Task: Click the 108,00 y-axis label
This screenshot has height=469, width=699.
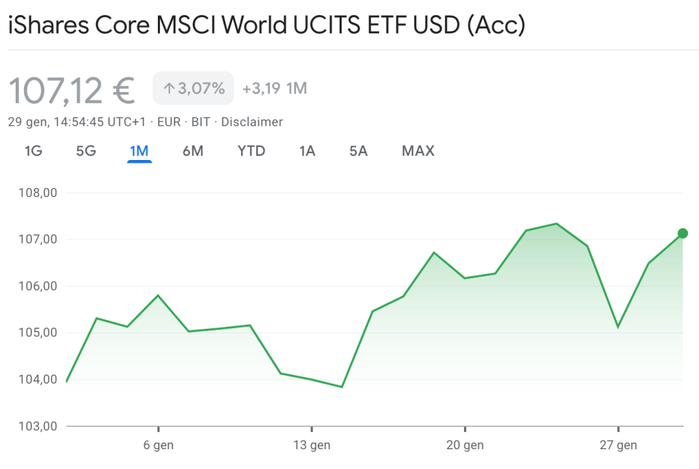Action: point(39,193)
